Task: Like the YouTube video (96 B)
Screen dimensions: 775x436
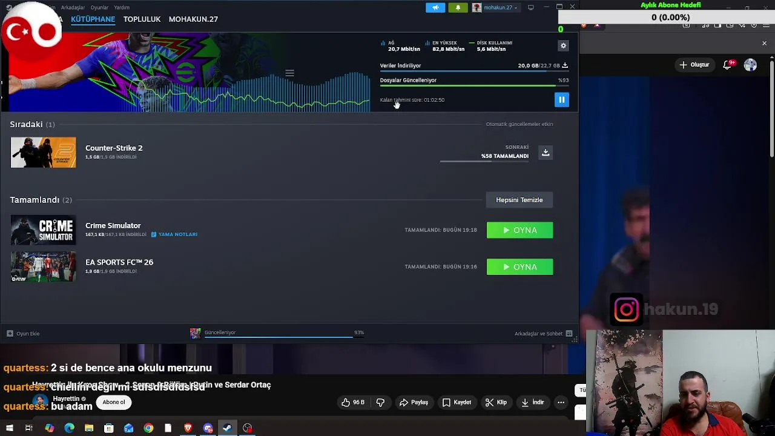Action: tap(352, 402)
